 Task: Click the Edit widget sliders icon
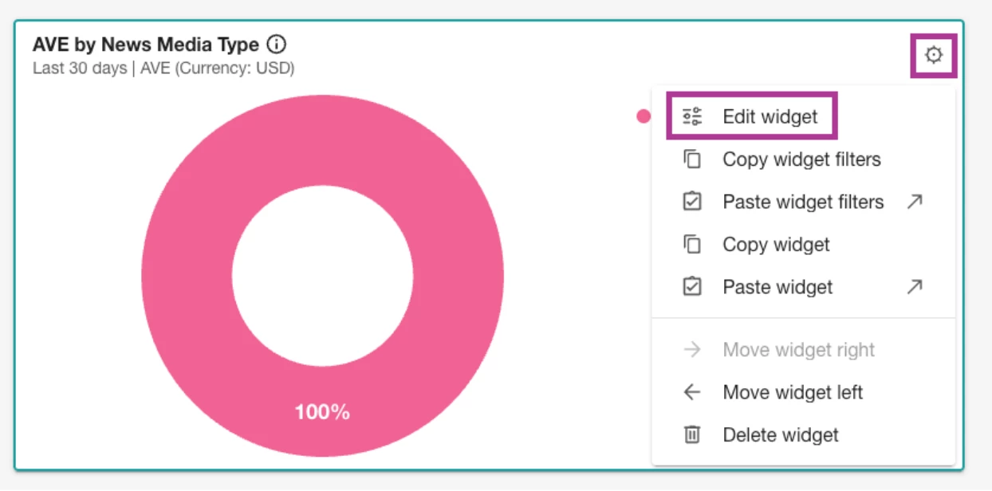click(x=692, y=116)
